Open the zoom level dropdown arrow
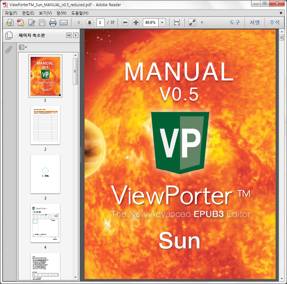This screenshot has height=284, width=287. 162,22
